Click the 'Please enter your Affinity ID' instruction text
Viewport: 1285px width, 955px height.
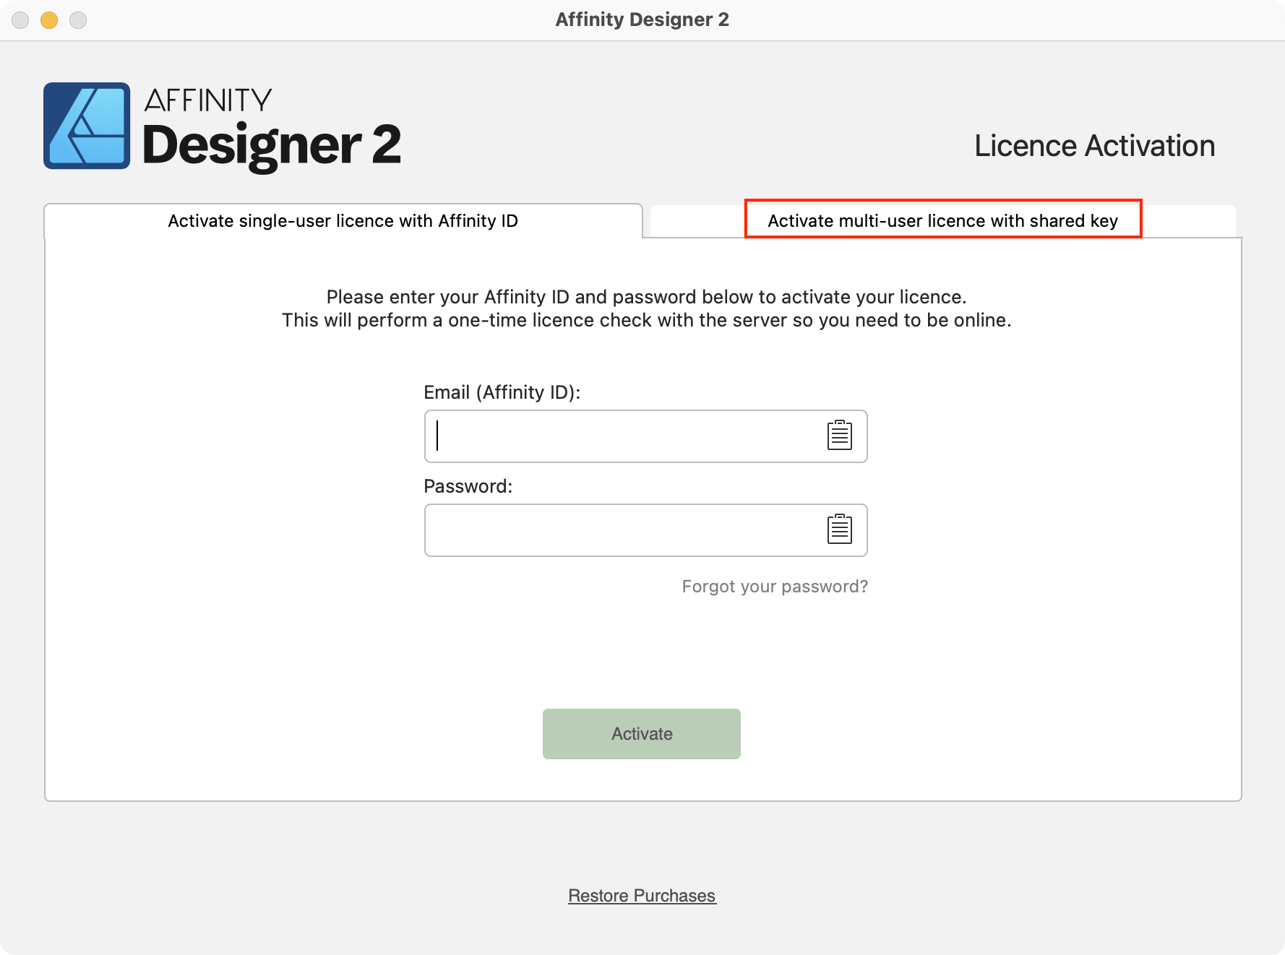pos(646,308)
